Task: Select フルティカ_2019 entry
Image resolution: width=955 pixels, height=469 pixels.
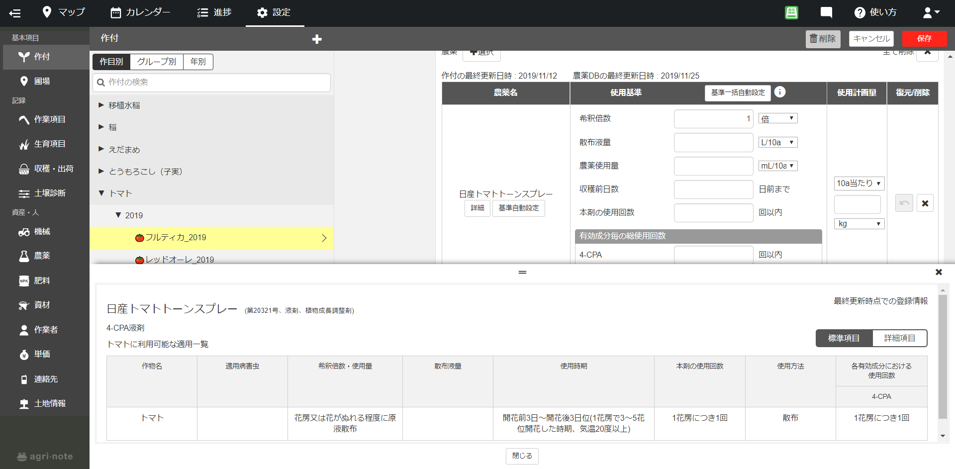Action: point(211,238)
